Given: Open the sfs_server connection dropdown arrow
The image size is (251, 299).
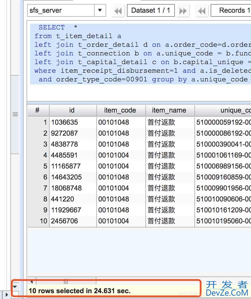Looking at the screenshot, I should click(100, 10).
